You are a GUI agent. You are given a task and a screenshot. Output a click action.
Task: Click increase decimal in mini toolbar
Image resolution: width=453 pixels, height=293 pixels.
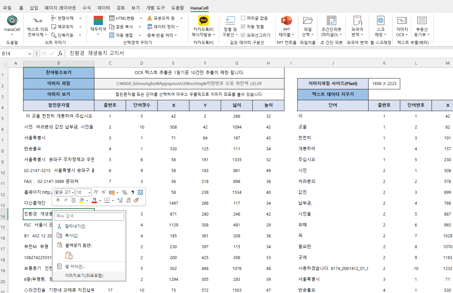point(120,200)
